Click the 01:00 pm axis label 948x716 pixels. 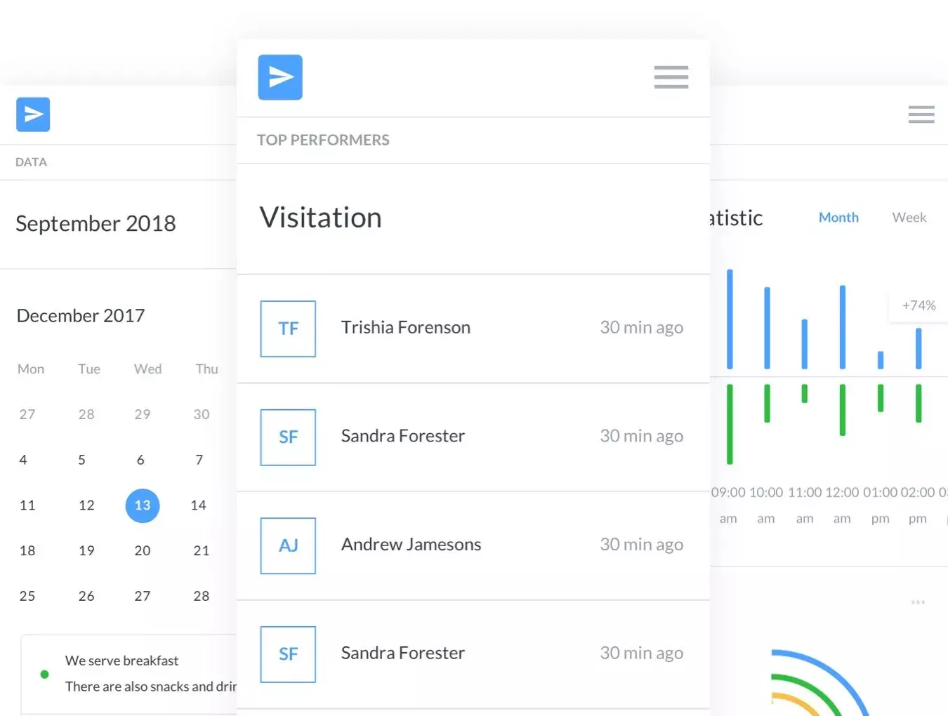coord(880,505)
